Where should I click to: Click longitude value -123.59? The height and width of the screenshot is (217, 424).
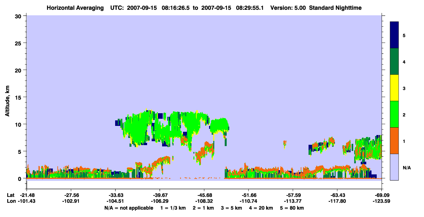coord(381,201)
